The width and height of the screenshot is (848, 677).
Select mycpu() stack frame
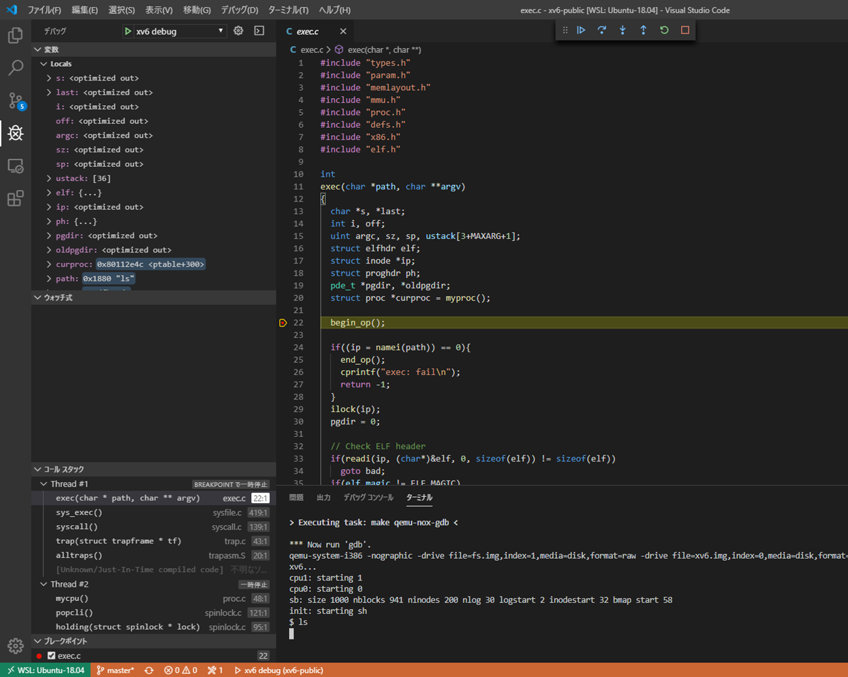click(154, 598)
